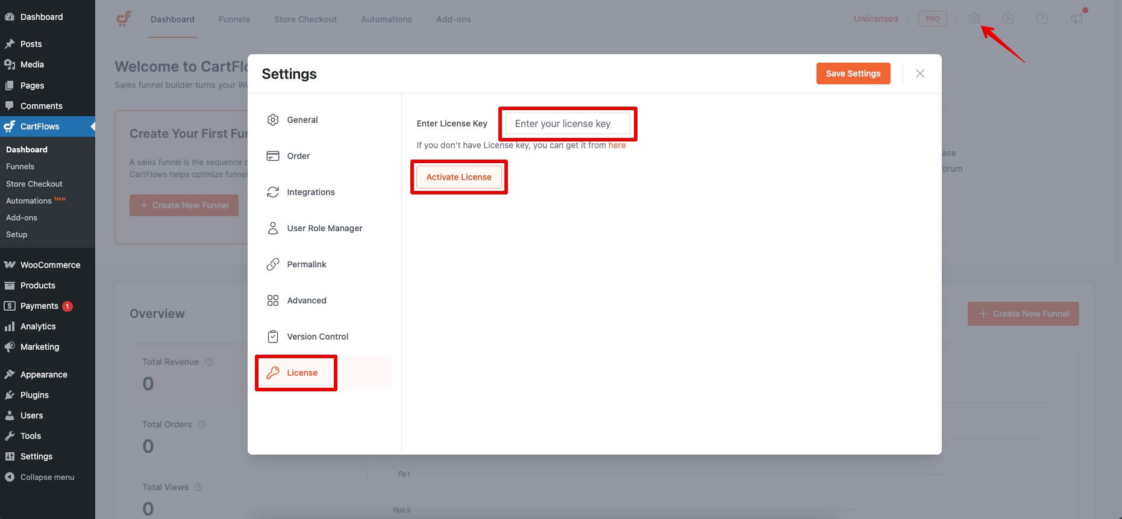Open Integrations settings section

[310, 192]
